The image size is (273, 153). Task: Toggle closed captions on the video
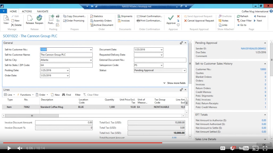pos(223,148)
